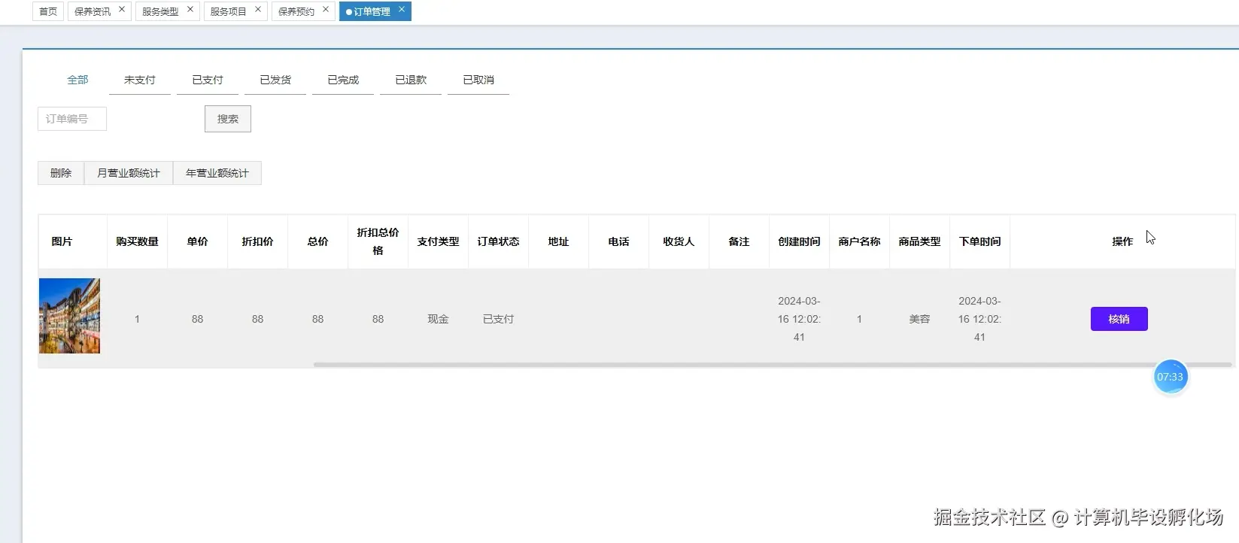This screenshot has width=1239, height=543.
Task: Click the 收货人 column header
Action: click(679, 241)
